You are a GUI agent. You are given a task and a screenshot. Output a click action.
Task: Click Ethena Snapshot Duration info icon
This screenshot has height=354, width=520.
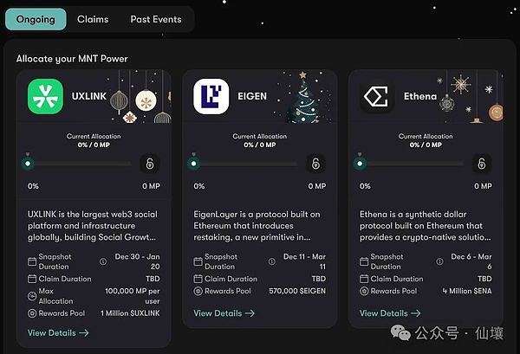(x=433, y=261)
